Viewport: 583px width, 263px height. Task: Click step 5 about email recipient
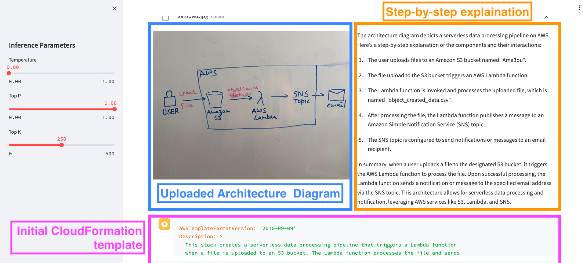pos(457,144)
